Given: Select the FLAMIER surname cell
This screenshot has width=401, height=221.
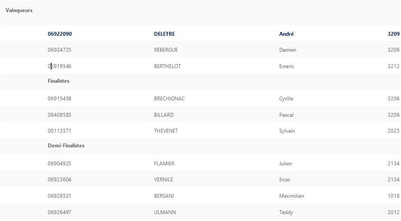Looking at the screenshot, I should pyautogui.click(x=164, y=164).
